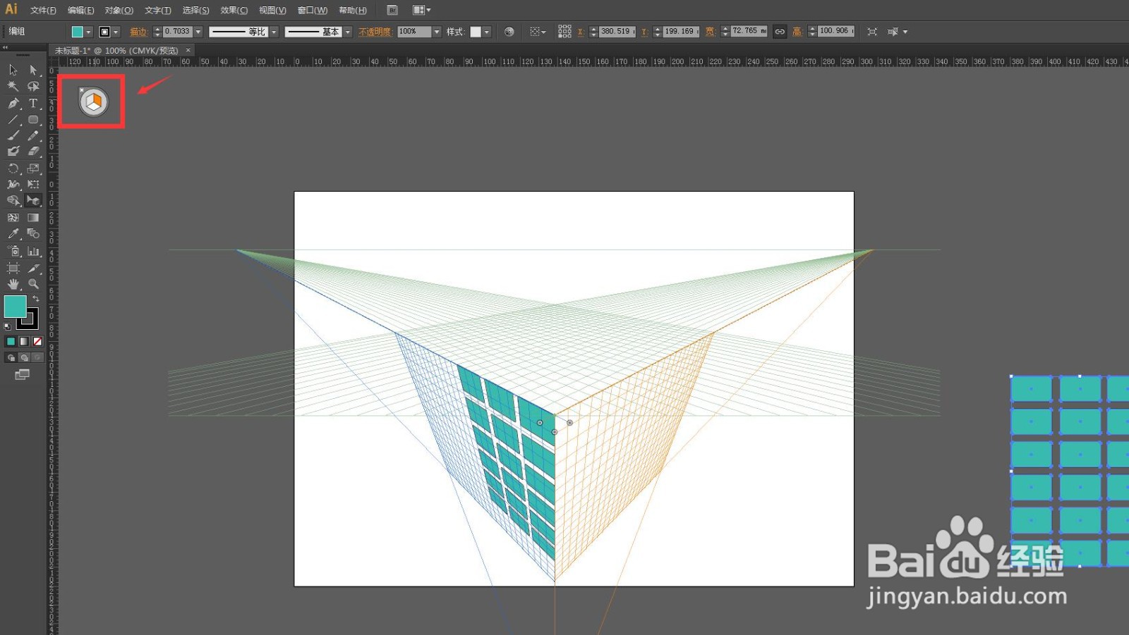This screenshot has height=635, width=1129.
Task: Expand the opacity dropdown
Action: (437, 32)
